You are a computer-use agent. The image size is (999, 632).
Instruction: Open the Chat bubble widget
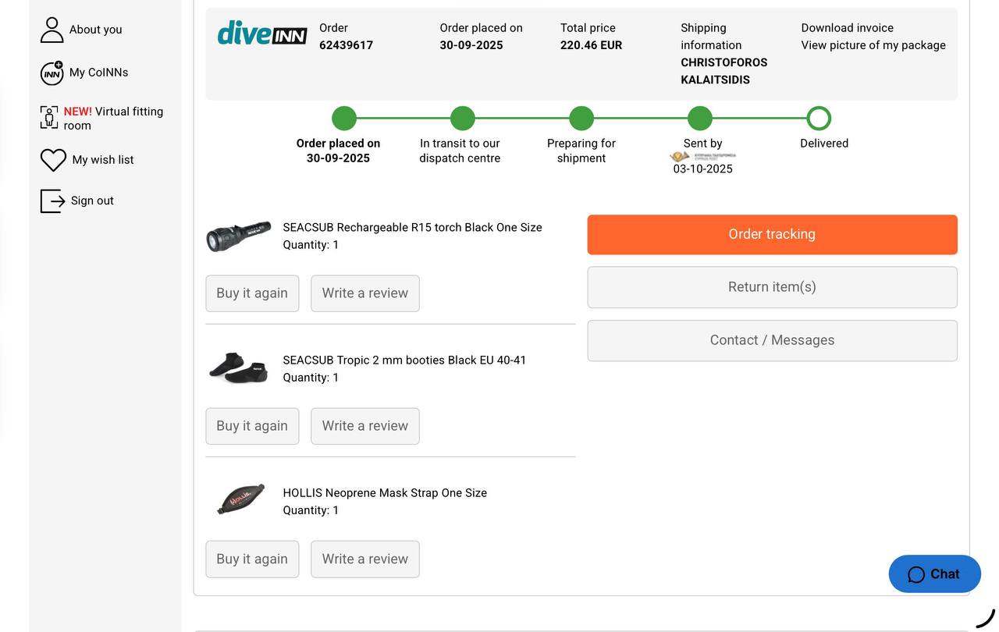934,574
